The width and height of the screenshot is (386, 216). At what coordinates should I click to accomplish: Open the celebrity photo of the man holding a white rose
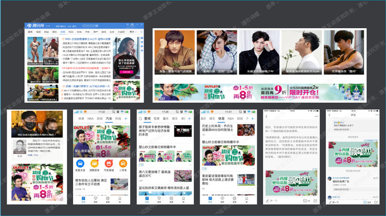click(x=302, y=52)
